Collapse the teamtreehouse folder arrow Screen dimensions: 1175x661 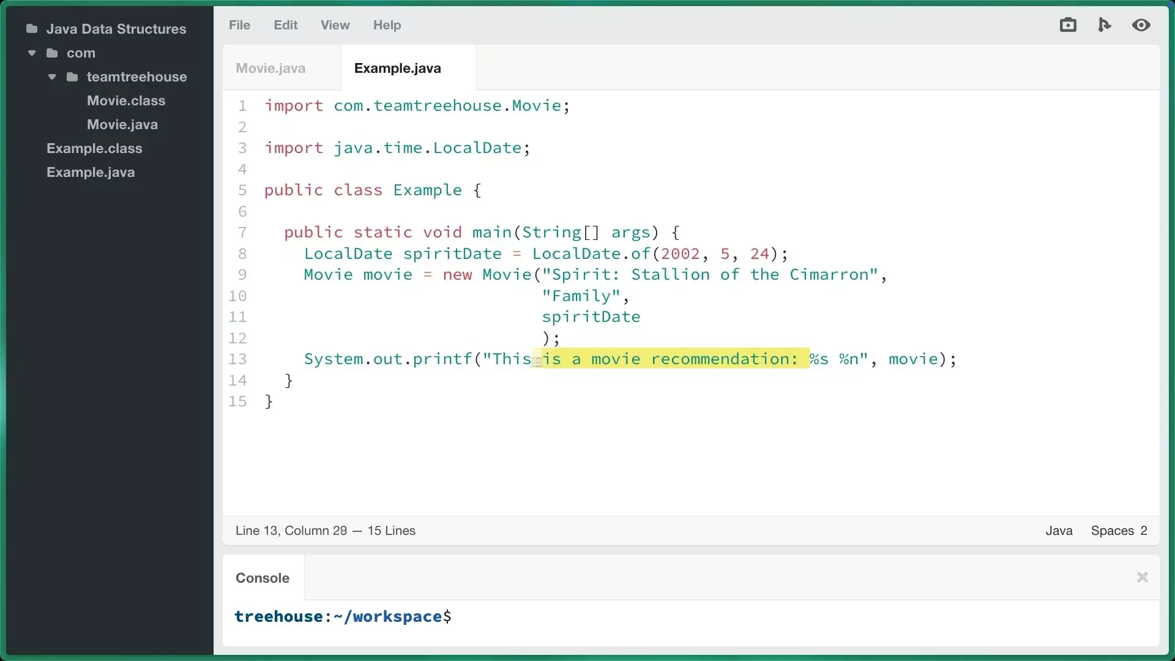click(52, 77)
